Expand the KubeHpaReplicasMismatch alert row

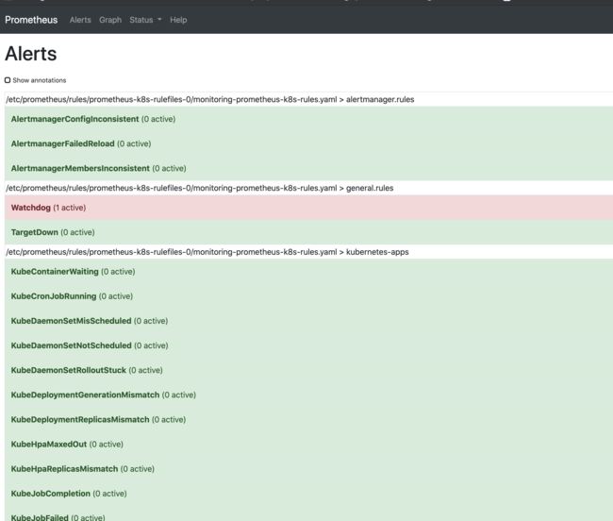coord(308,468)
